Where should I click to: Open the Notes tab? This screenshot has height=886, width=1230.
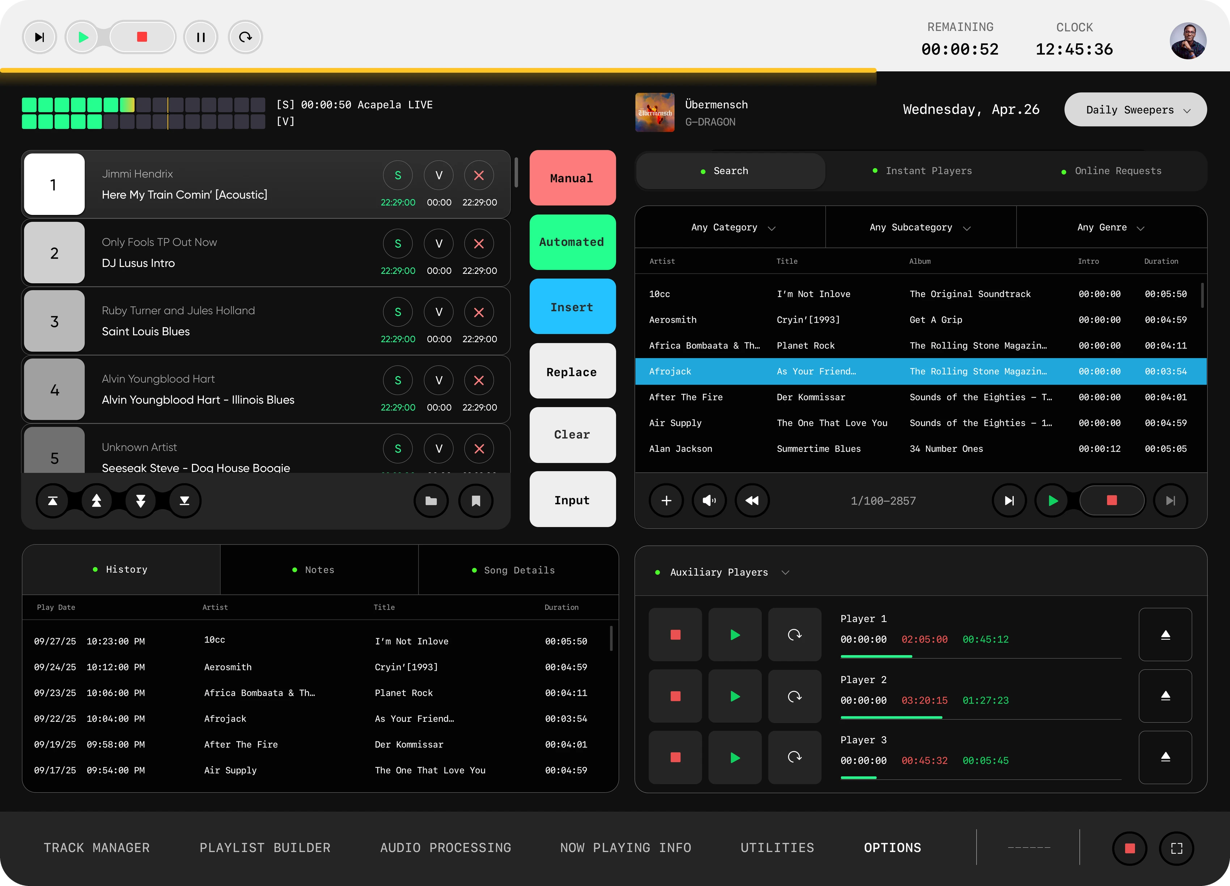point(319,569)
